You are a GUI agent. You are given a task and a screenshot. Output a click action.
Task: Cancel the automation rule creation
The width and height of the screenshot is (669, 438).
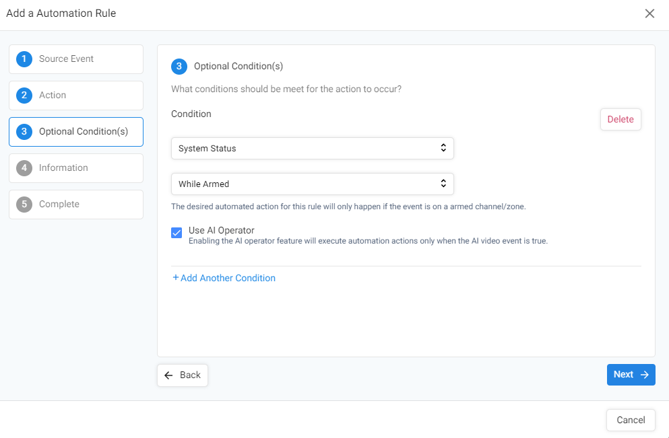(x=631, y=420)
